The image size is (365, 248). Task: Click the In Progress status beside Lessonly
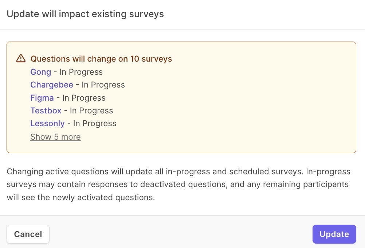pyautogui.click(x=95, y=123)
